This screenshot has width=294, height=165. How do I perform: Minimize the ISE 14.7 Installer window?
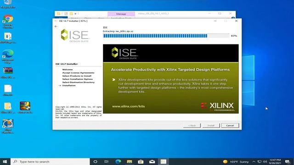click(x=215, y=21)
